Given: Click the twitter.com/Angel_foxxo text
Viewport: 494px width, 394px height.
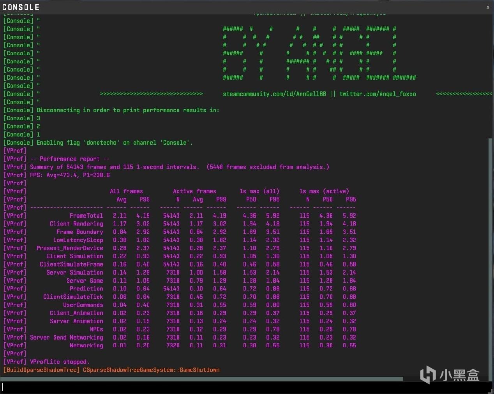Looking at the screenshot, I should (378, 94).
